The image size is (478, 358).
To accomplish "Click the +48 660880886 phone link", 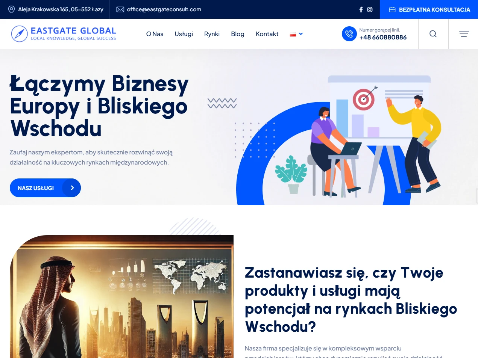I will tap(383, 37).
